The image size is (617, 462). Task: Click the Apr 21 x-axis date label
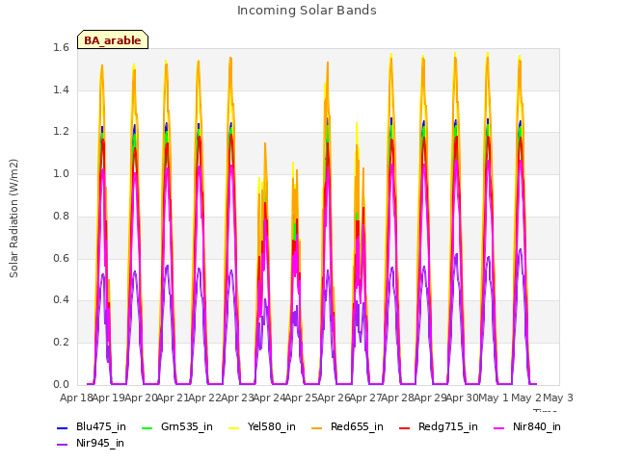pos(173,398)
